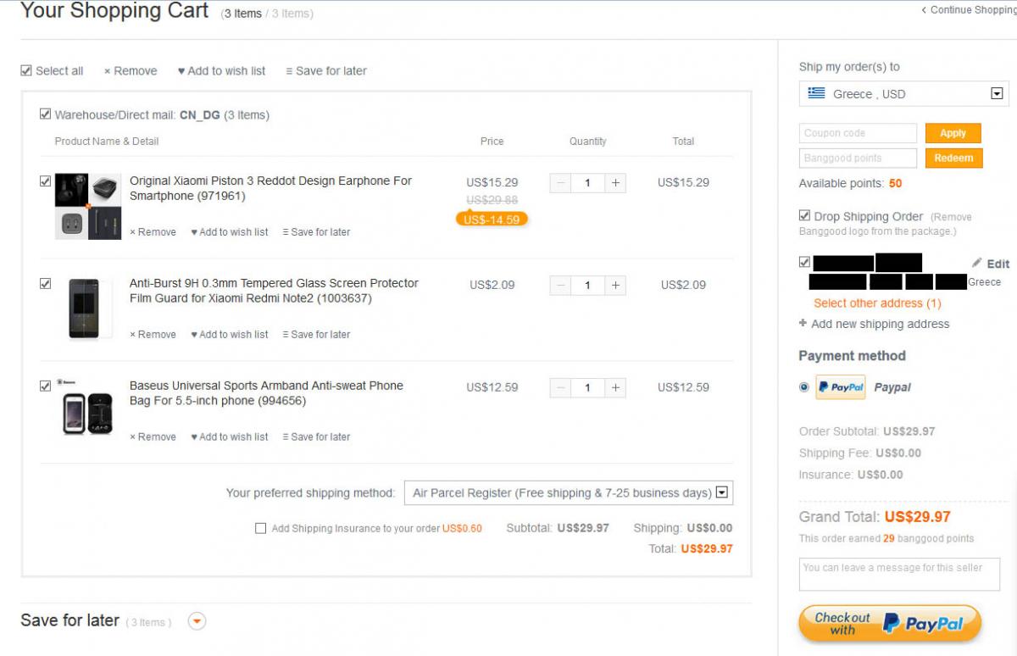Click Checkout with PayPal button
Image resolution: width=1017 pixels, height=656 pixels.
click(890, 624)
